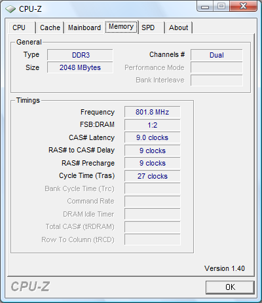Open the Cache tab
The height and width of the screenshot is (303, 262).
pyautogui.click(x=50, y=27)
